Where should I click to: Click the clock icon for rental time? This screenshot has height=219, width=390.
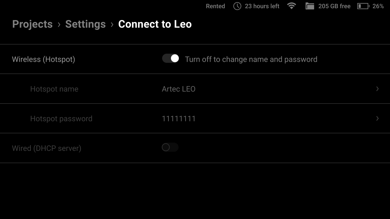pyautogui.click(x=237, y=6)
